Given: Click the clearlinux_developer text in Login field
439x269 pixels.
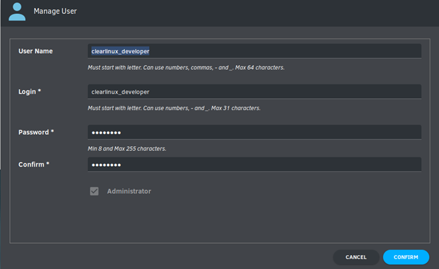Looking at the screenshot, I should 120,92.
